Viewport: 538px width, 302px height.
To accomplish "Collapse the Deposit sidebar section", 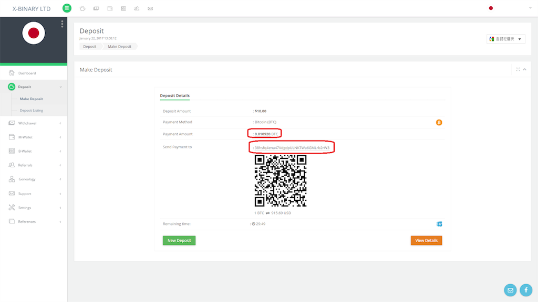I will pos(34,87).
